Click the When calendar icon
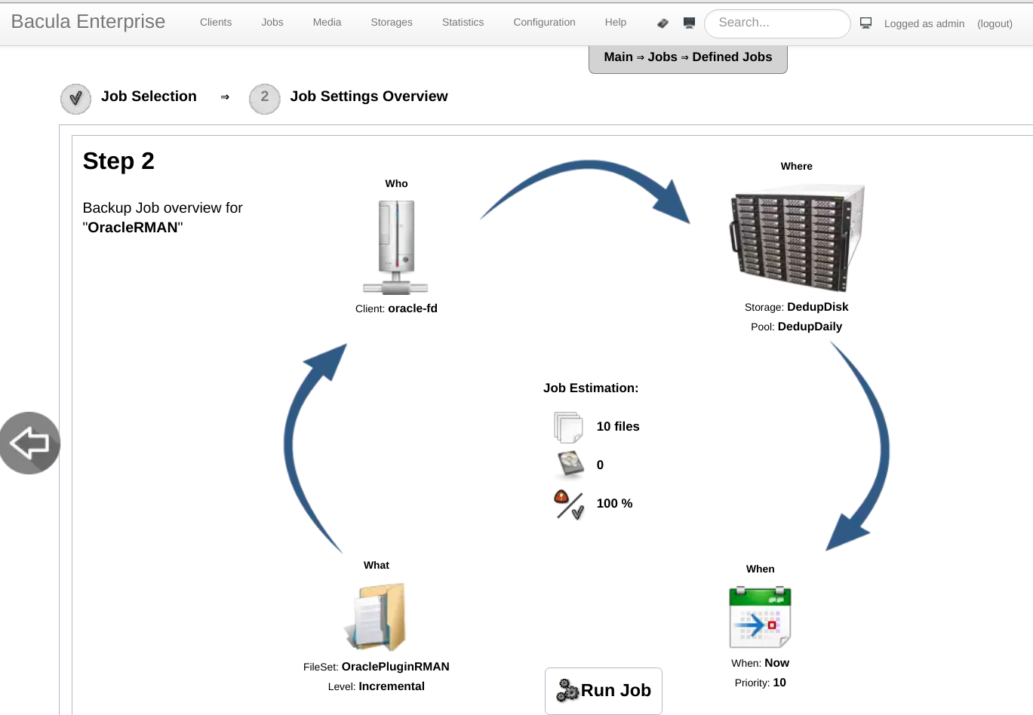This screenshot has width=1033, height=715. coord(760,618)
